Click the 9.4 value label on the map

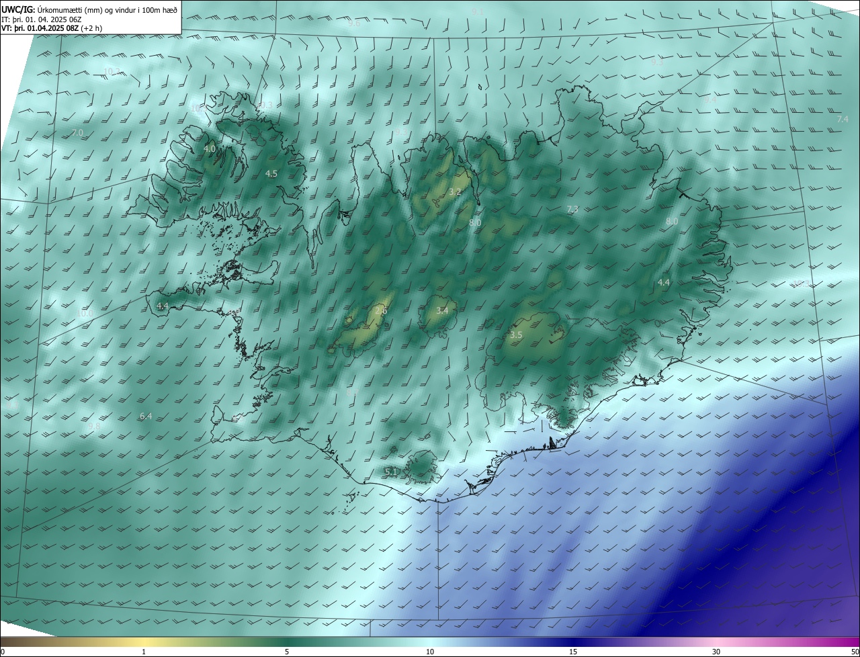coord(710,99)
